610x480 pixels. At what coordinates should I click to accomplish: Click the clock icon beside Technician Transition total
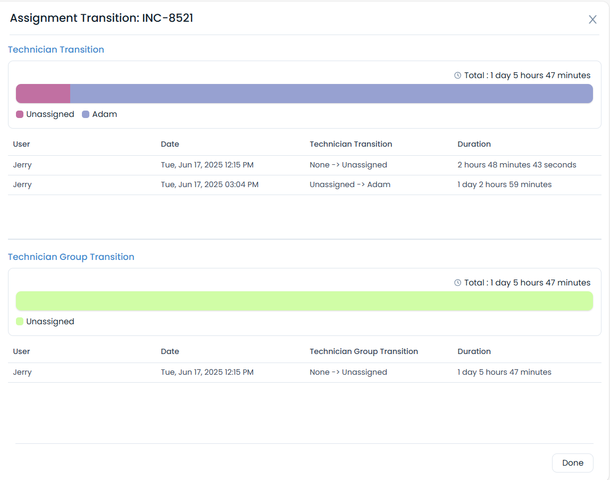click(x=457, y=75)
